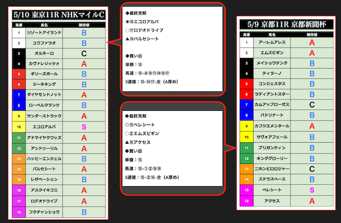Image resolution: width=341 pixels, height=223 pixels.
Task: Select the アーレムアレス horse name cell
Action: (272, 43)
